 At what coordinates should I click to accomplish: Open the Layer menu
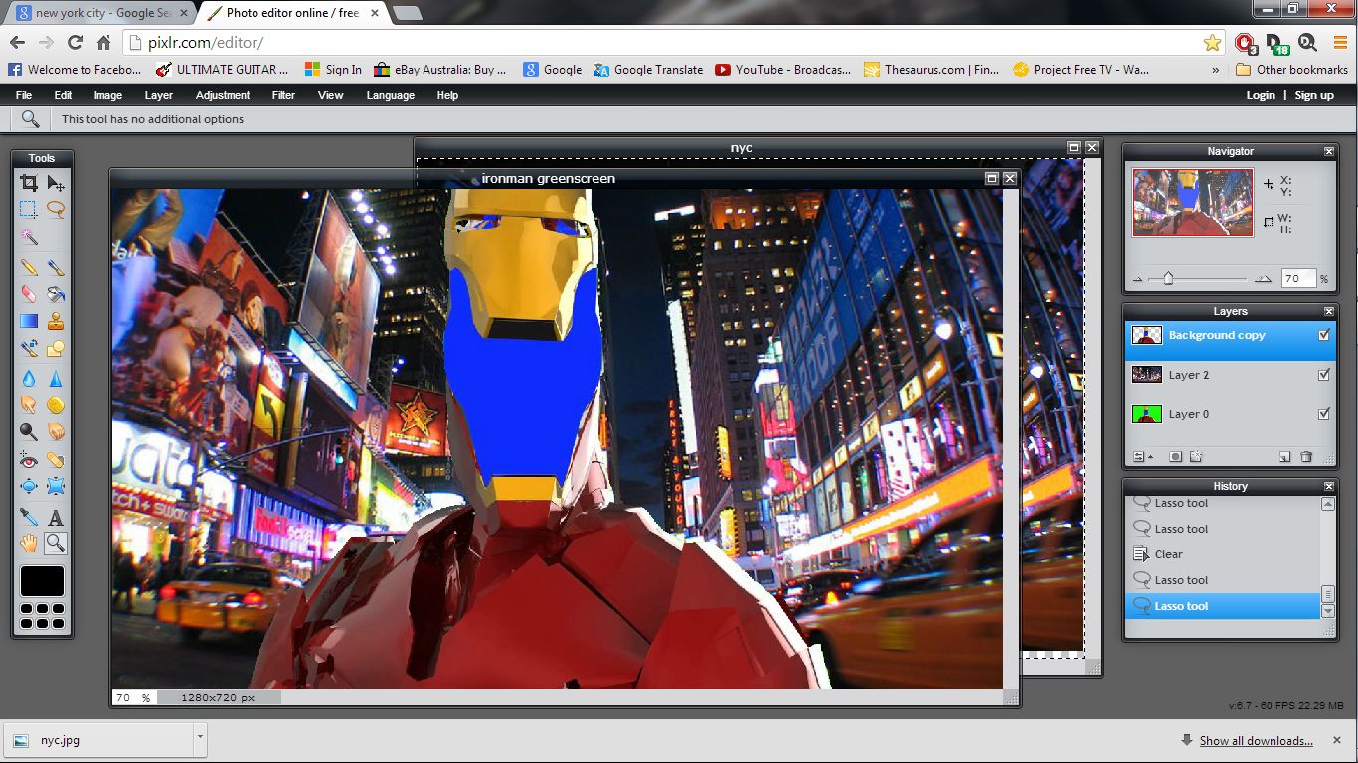point(159,95)
